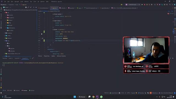Expand the bootstrap folder
Viewport: 176px width, 99px height.
4,33
